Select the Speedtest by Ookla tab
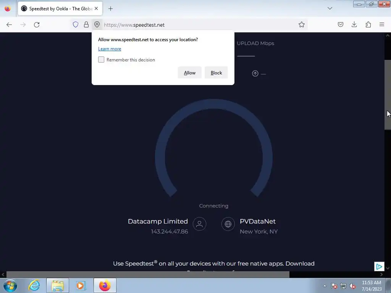Image resolution: width=391 pixels, height=293 pixels. coord(60,8)
